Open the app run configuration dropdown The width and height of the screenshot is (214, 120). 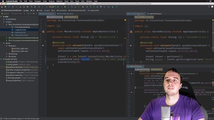pos(52,7)
